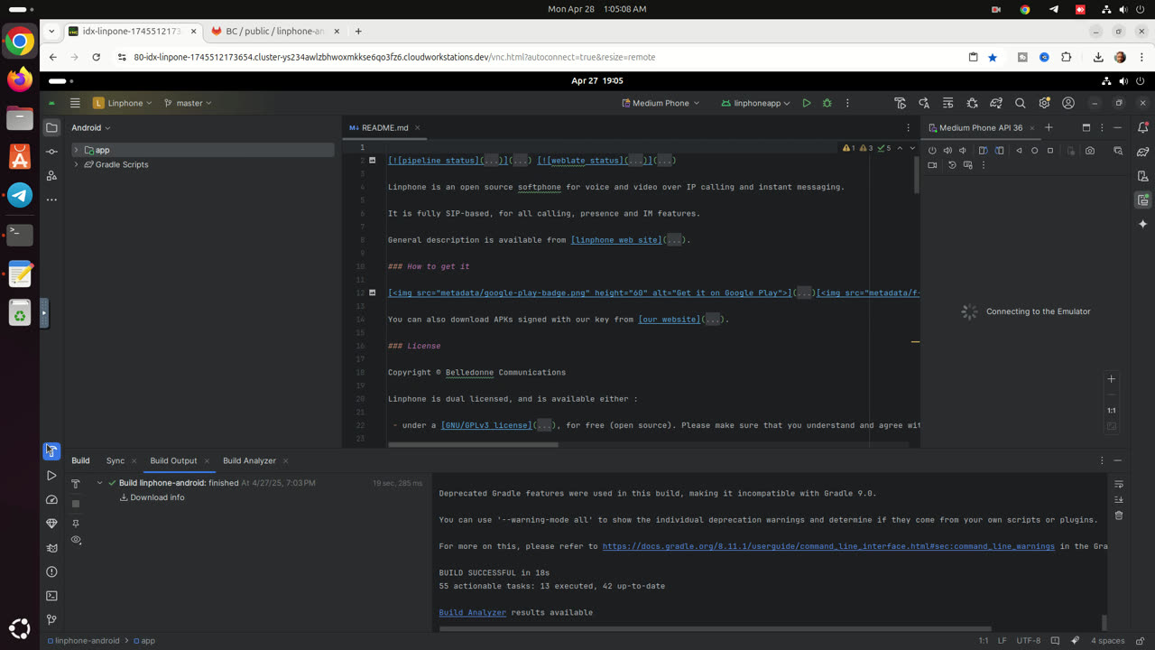This screenshot has width=1155, height=650.
Task: Open the Commit tool window icon
Action: coord(51,152)
